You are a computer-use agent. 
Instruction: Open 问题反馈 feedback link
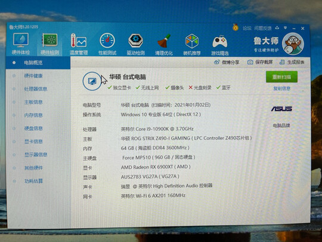(x=263, y=28)
